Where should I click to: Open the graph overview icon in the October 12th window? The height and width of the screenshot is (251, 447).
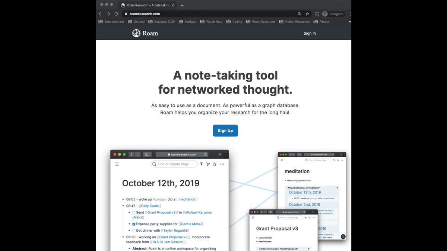click(208, 164)
